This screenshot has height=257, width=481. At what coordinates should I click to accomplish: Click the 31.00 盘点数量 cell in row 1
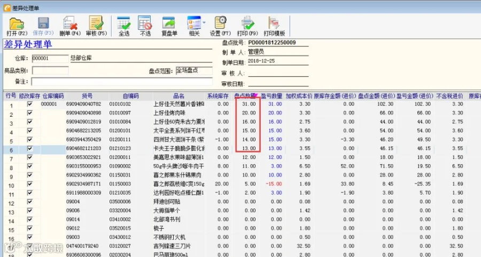(247, 104)
